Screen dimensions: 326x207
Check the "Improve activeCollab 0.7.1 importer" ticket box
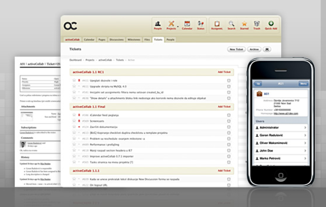229,156
